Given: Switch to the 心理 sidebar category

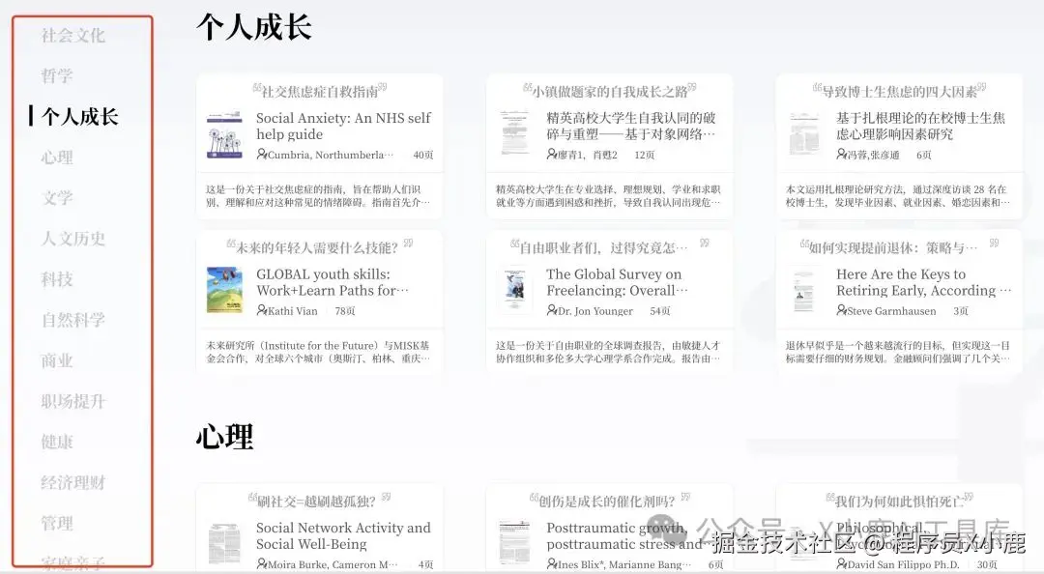Looking at the screenshot, I should point(57,158).
